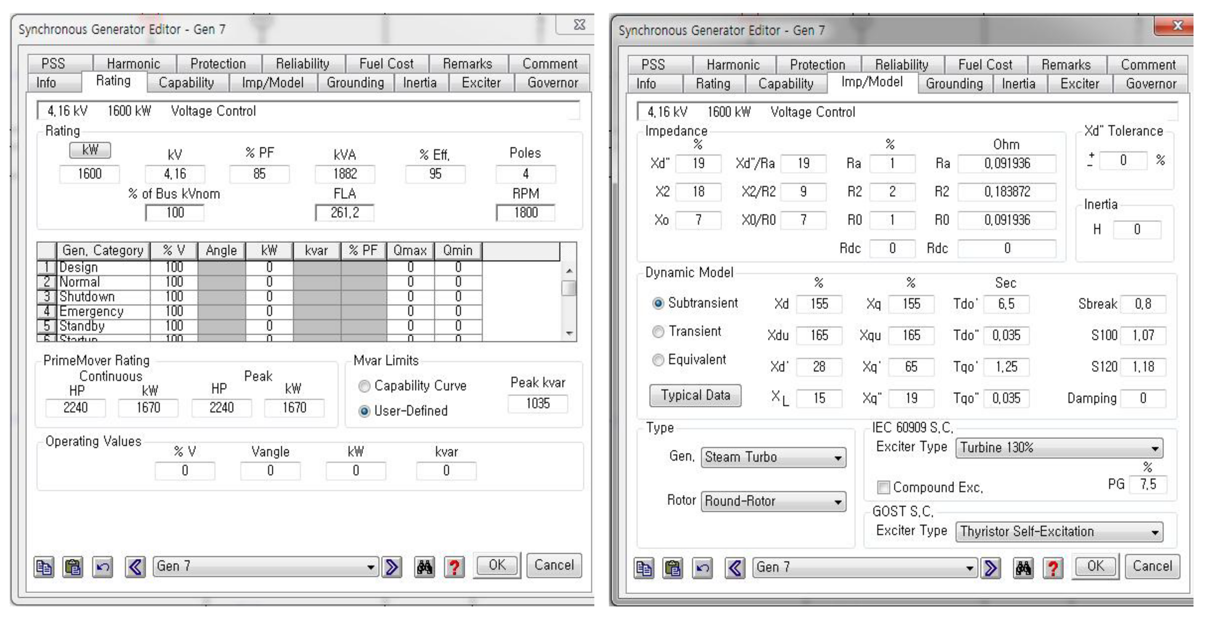Click the copy icon in left dialog
This screenshot has height=619, width=1207.
(x=44, y=567)
